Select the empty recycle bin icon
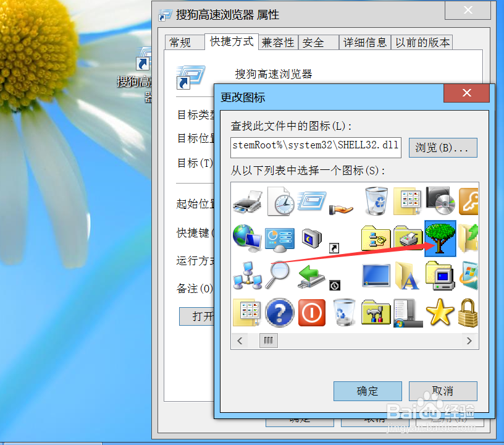Image resolution: width=504 pixels, height=445 pixels. click(344, 312)
